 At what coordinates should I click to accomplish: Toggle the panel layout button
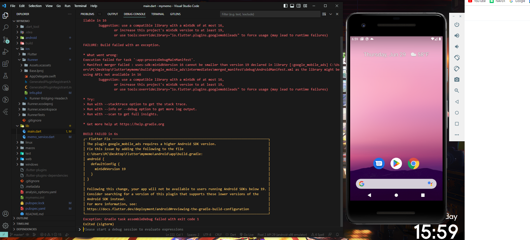(292, 6)
